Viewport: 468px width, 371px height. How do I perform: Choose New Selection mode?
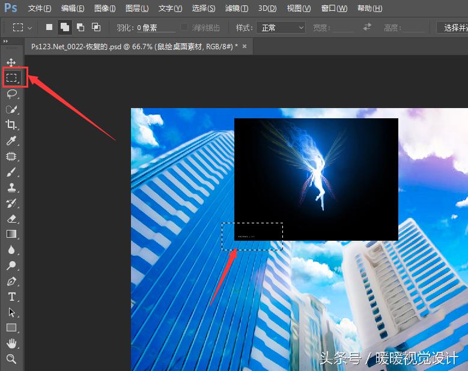coord(49,28)
